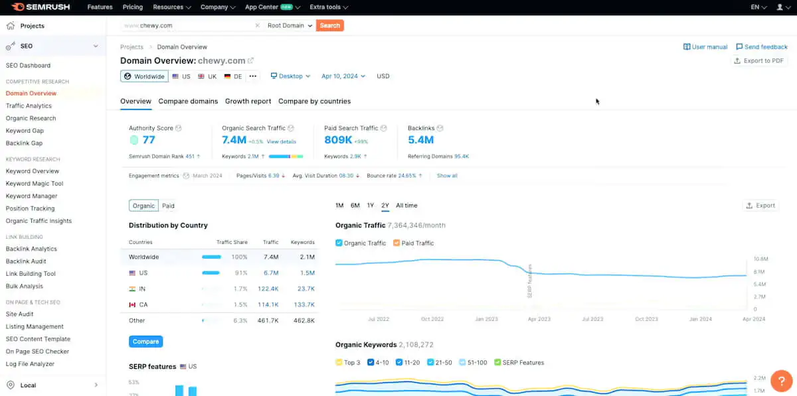Select the 2Y time range on the chart
This screenshot has height=396, width=797.
point(385,206)
